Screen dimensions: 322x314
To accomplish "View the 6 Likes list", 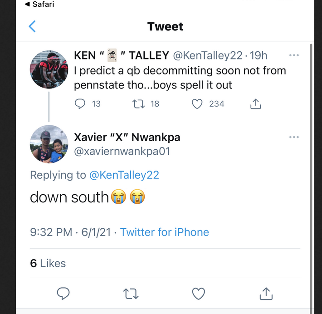I will point(48,263).
